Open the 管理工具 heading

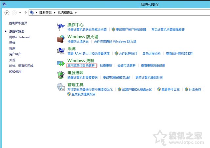pyautogui.click(x=75, y=84)
